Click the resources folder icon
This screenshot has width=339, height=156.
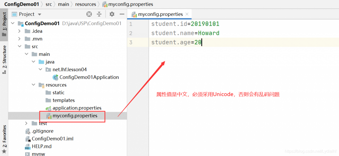[41, 85]
